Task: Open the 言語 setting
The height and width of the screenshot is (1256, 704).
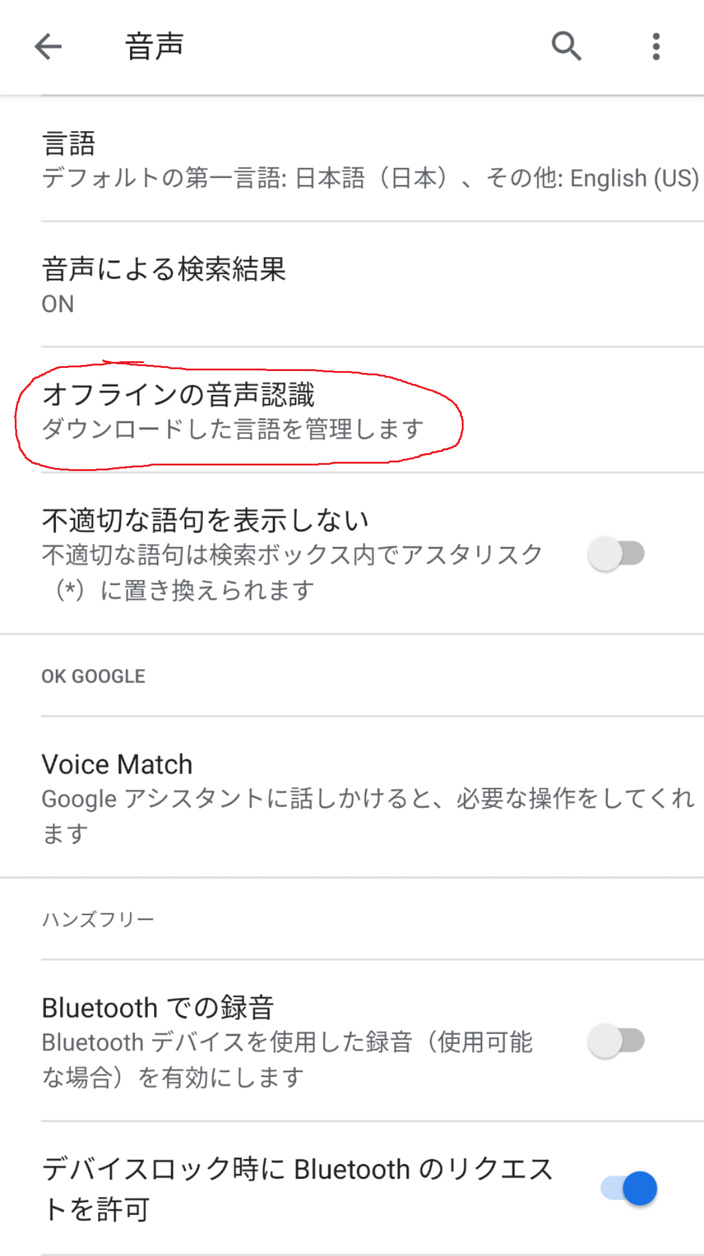Action: click(69, 144)
